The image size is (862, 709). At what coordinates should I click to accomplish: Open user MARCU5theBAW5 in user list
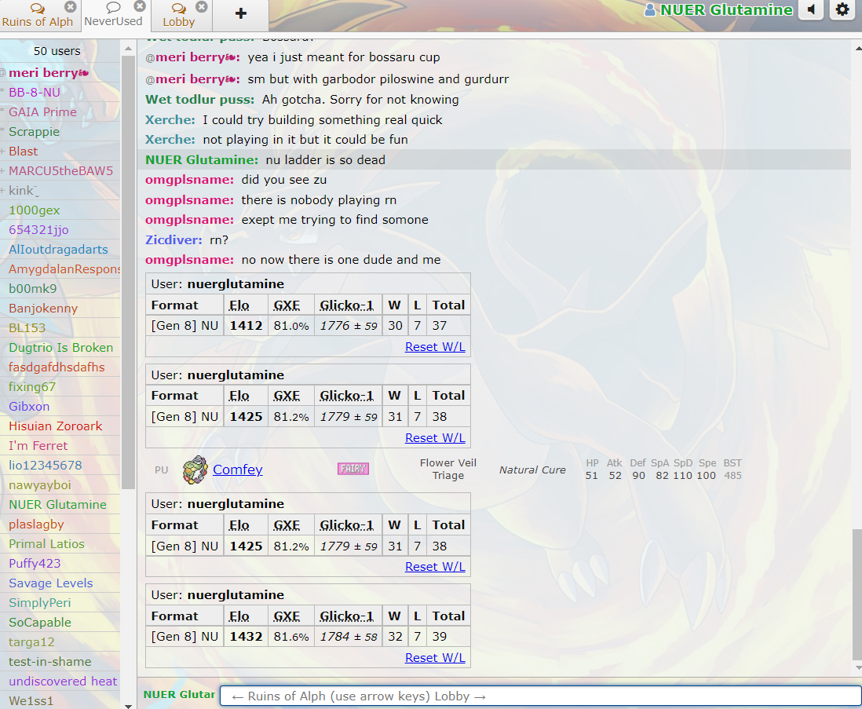(x=60, y=171)
